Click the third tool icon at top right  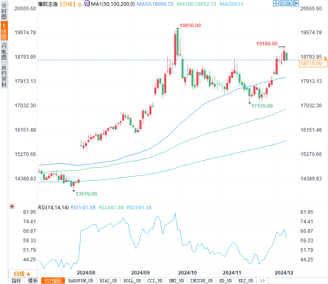click(290, 4)
